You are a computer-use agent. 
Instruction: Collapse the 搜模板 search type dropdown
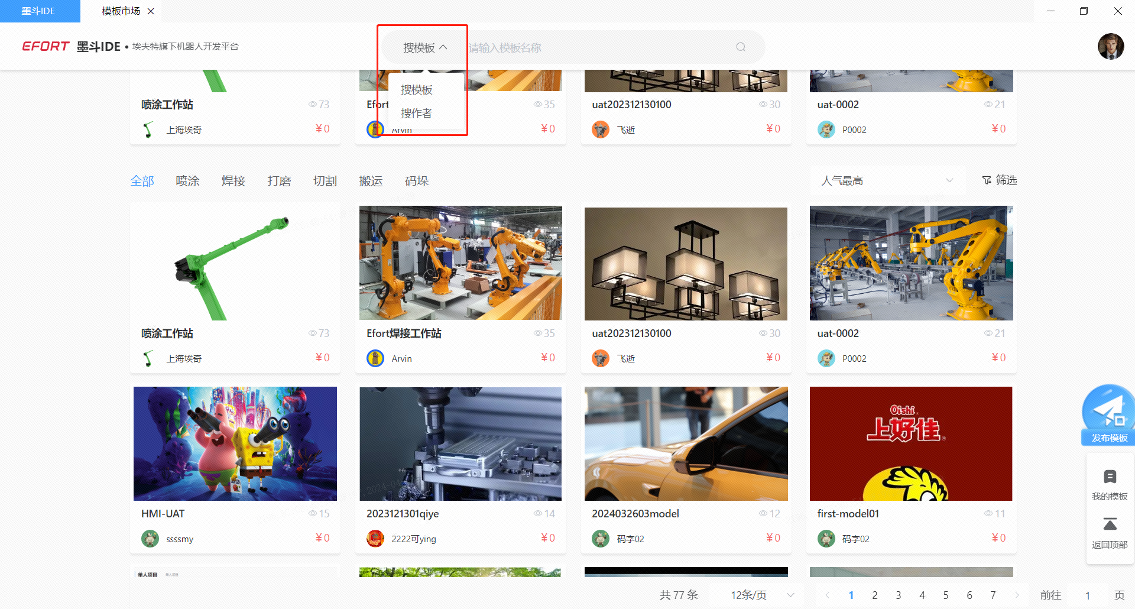pyautogui.click(x=424, y=47)
